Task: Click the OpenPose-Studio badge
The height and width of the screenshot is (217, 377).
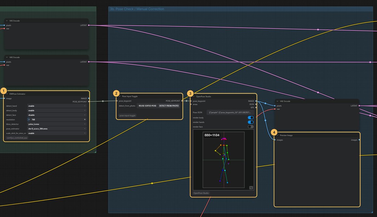Action: point(201,193)
